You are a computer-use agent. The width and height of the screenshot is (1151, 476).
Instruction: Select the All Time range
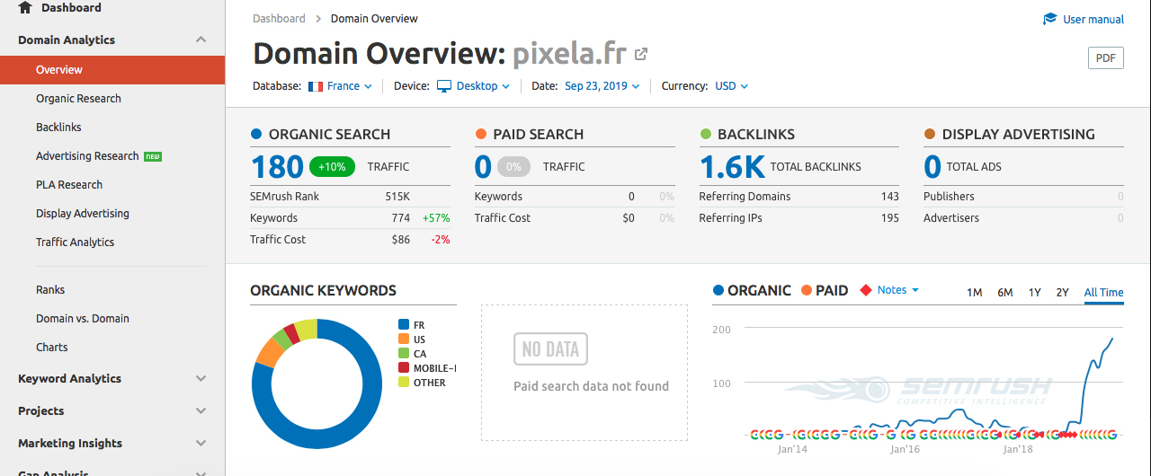pos(1104,293)
